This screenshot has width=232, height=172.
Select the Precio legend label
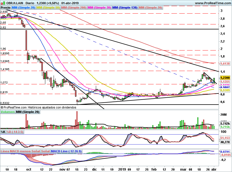tap(6, 7)
